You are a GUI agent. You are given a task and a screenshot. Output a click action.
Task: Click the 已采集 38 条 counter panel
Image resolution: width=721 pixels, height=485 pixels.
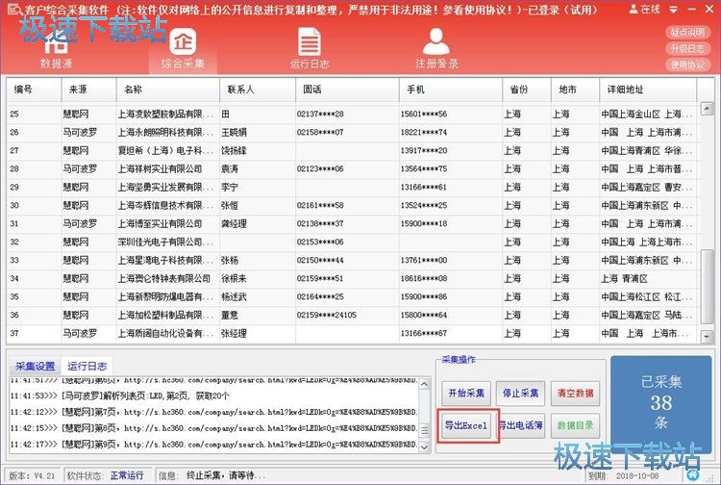[660, 404]
